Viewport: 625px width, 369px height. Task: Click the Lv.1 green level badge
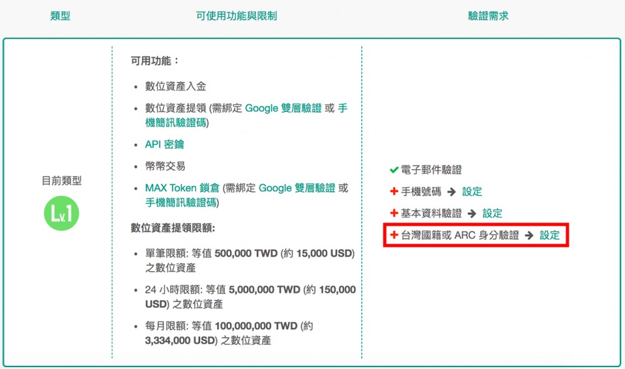[61, 214]
